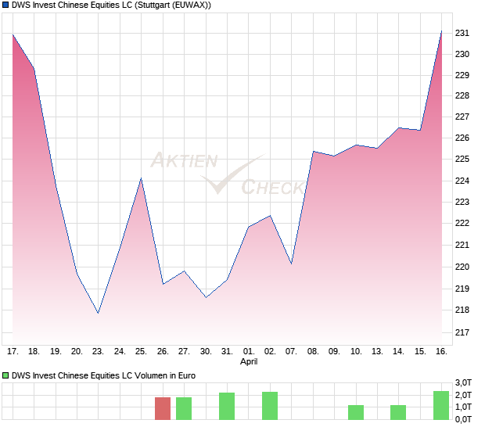Click the date label '01.' on the x-axis

coord(249,352)
